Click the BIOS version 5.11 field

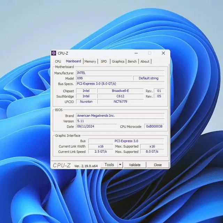click(120, 121)
